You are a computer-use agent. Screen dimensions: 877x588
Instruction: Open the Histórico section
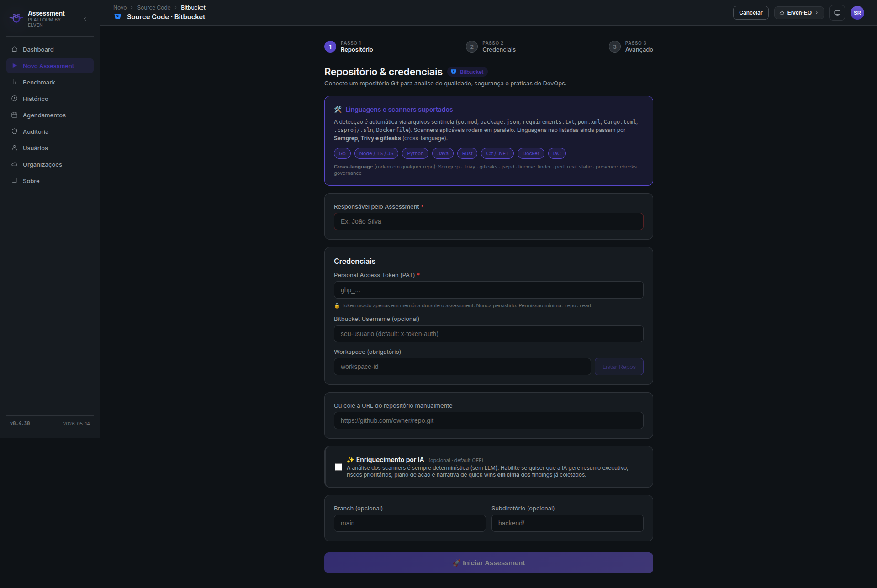(50, 99)
